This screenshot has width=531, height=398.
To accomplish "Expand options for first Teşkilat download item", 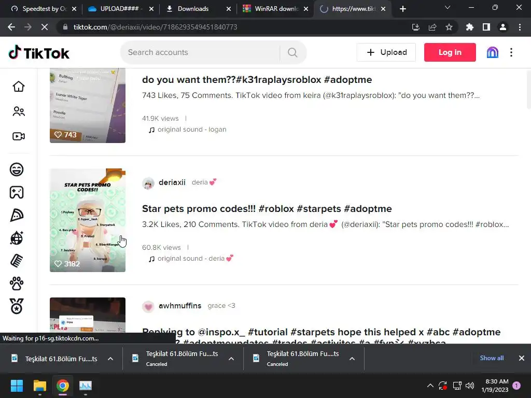I will pos(110,359).
